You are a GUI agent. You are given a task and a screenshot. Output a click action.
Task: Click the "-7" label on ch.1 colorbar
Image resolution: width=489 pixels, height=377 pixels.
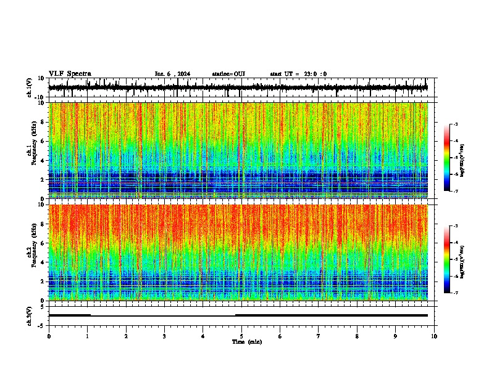tap(455, 191)
